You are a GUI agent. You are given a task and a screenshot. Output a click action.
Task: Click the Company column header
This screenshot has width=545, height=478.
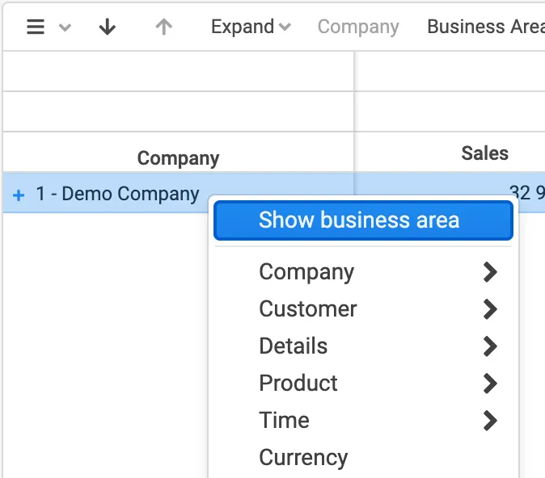click(x=178, y=157)
